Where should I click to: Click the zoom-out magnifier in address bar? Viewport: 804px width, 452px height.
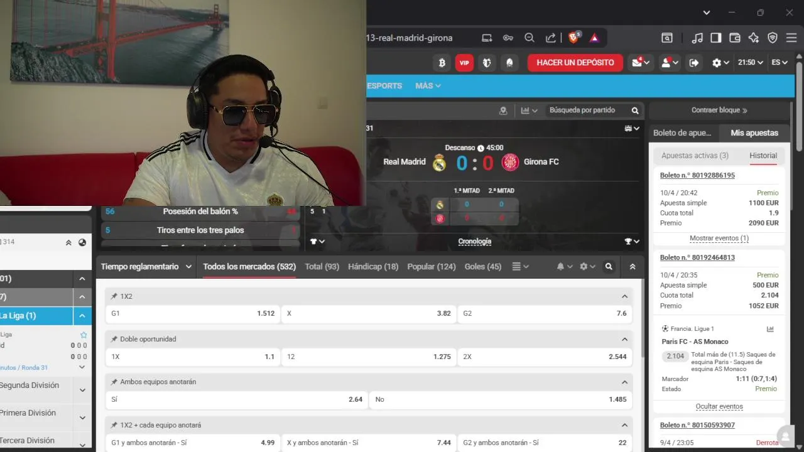click(x=530, y=38)
